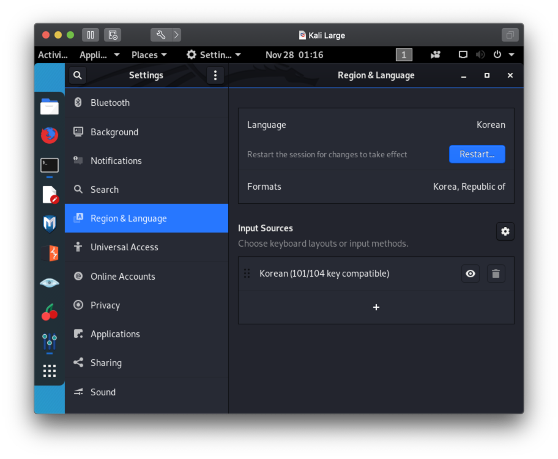Expand the Places menu
This screenshot has height=459, width=558.
click(149, 55)
